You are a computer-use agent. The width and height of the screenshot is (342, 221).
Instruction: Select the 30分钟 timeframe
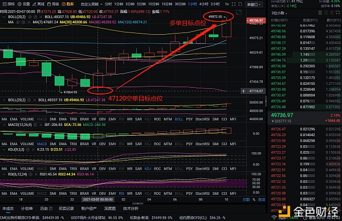tap(180, 4)
